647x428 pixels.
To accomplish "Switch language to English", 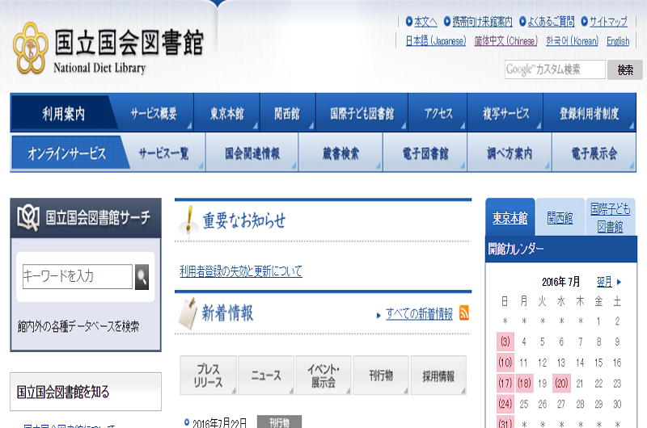I will coord(618,41).
